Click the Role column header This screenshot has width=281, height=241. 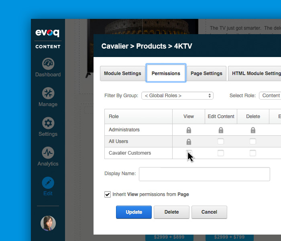[x=138, y=116]
